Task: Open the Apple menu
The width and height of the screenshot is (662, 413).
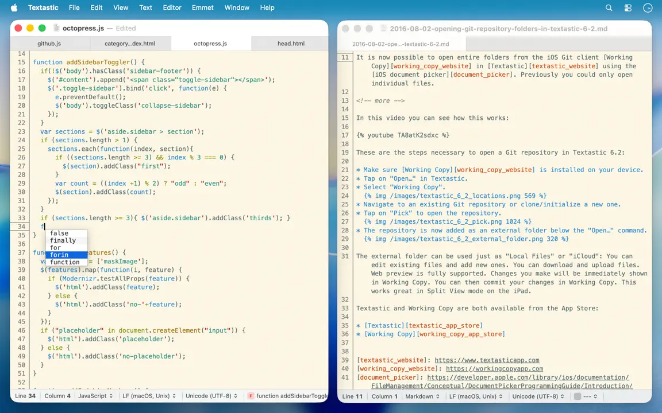Action: [x=14, y=7]
